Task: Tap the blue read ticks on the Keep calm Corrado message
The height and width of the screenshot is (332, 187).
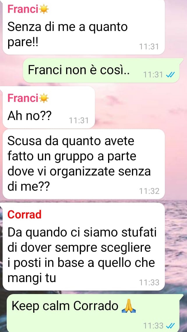Action: pyautogui.click(x=170, y=325)
